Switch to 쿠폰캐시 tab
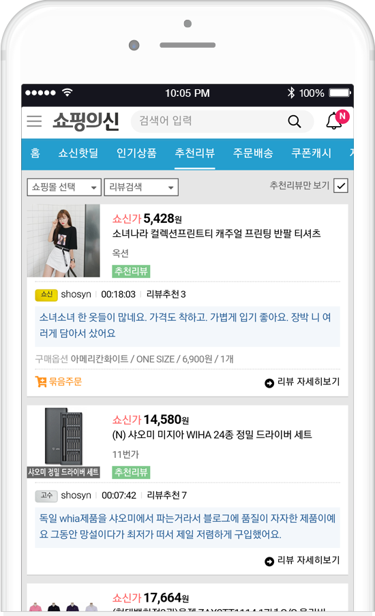 coord(312,153)
